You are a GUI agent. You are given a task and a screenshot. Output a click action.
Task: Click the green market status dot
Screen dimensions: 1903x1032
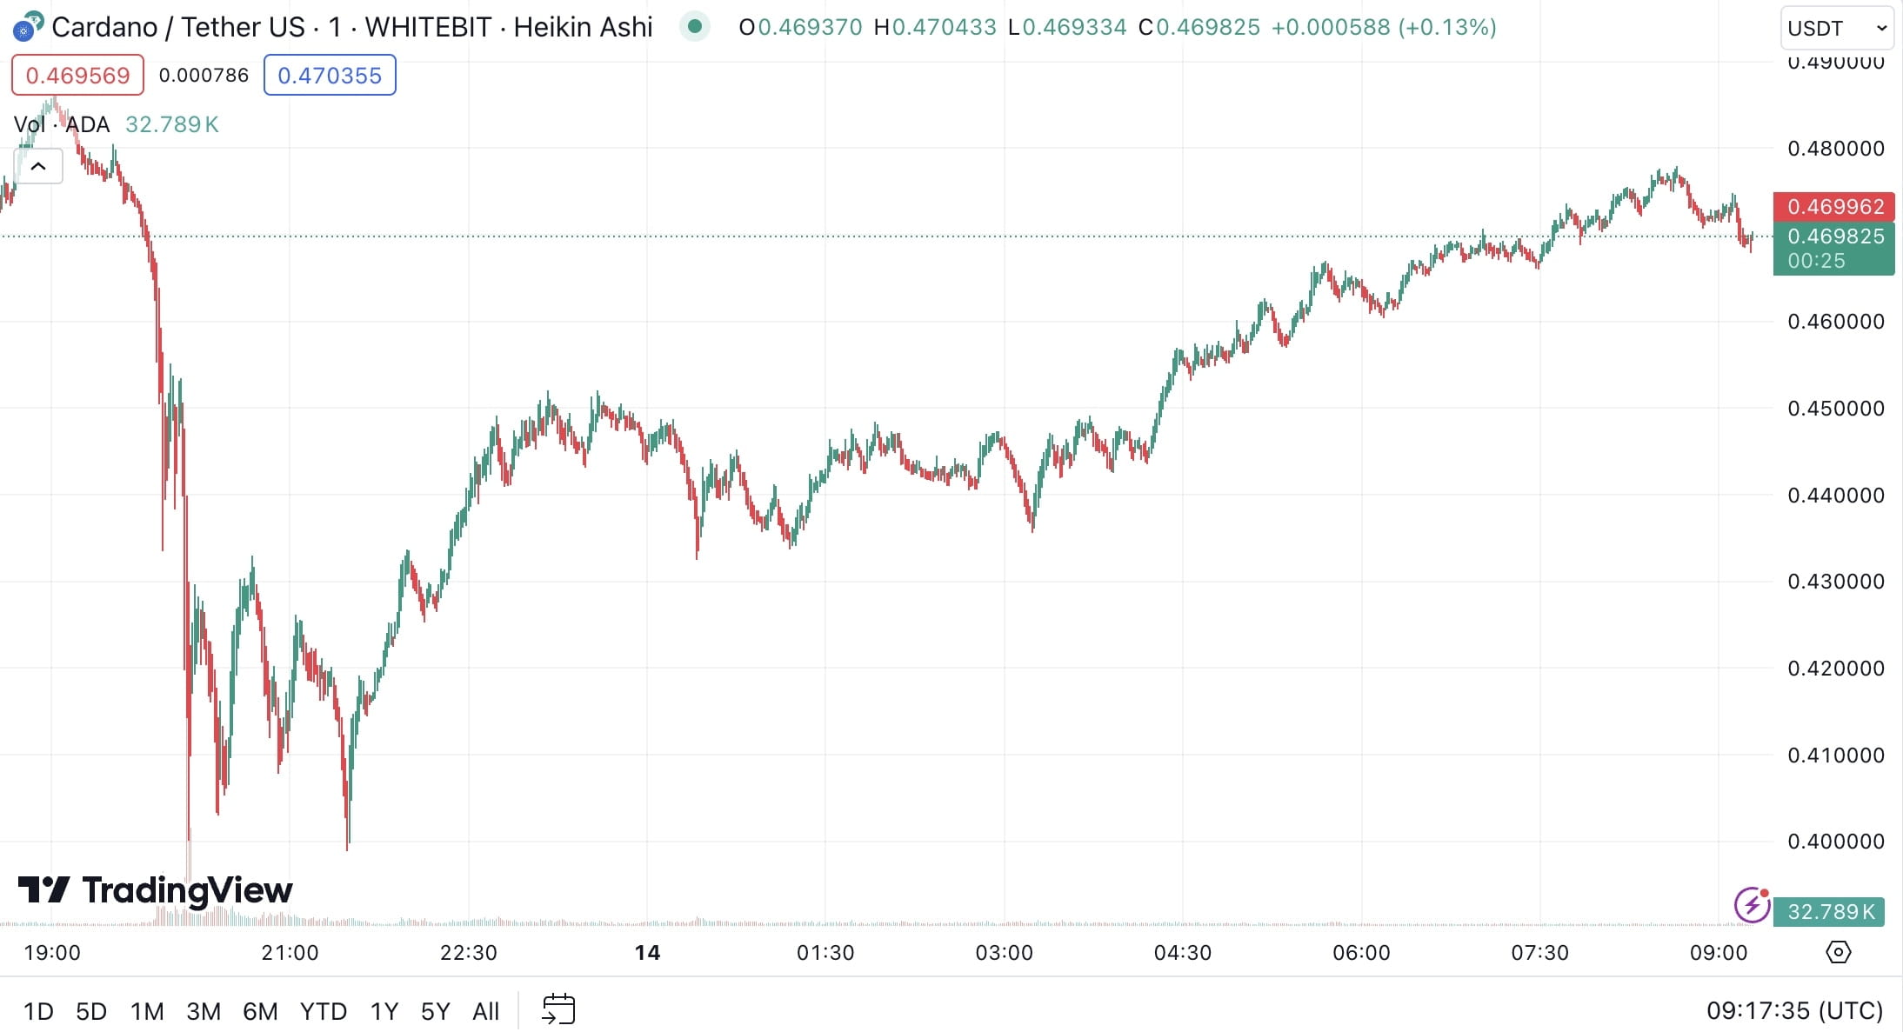tap(697, 27)
